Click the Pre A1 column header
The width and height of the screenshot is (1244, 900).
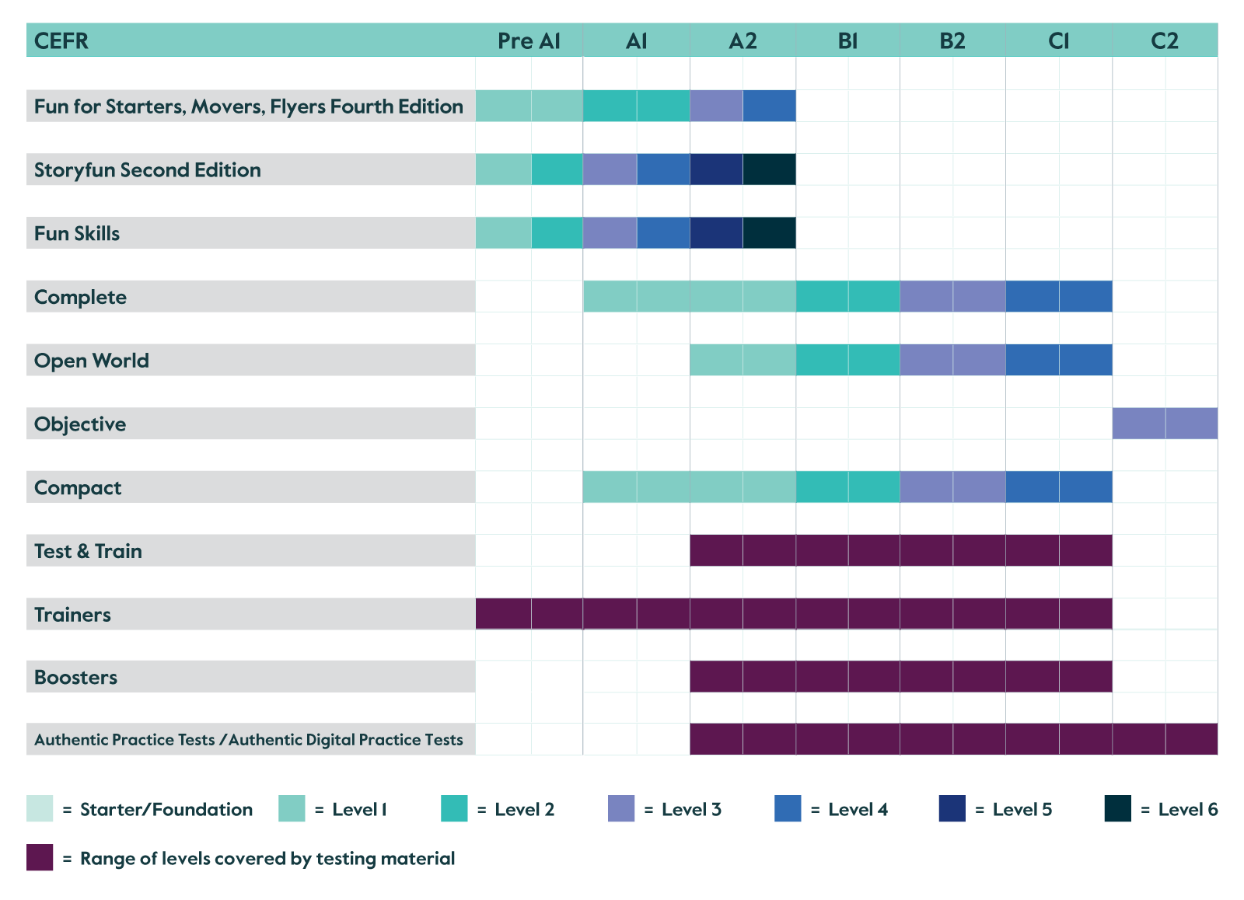(x=529, y=40)
